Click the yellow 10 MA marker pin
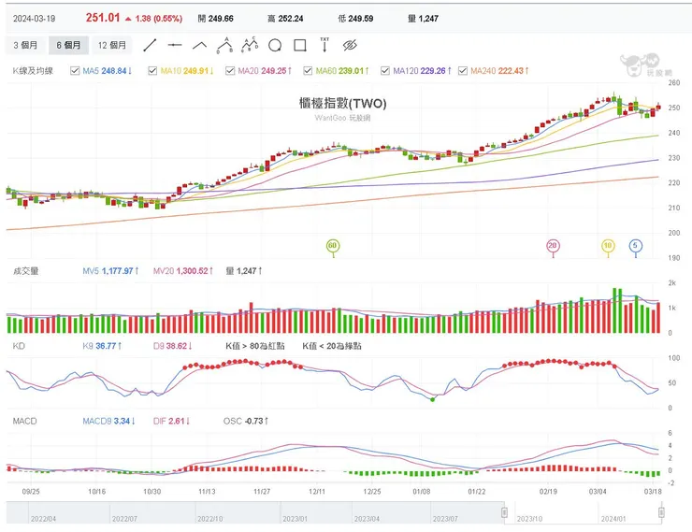Viewport: 692px width, 532px height. [x=608, y=246]
